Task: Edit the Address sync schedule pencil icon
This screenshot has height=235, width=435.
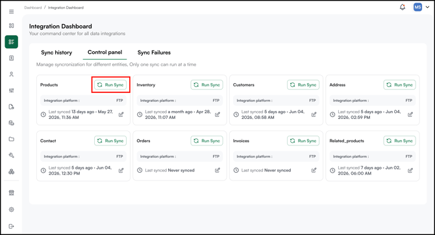Action: [410, 114]
